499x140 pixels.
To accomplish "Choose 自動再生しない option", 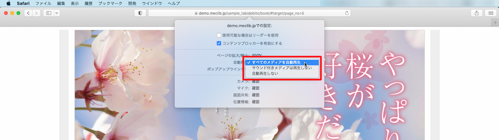I will coord(282,73).
